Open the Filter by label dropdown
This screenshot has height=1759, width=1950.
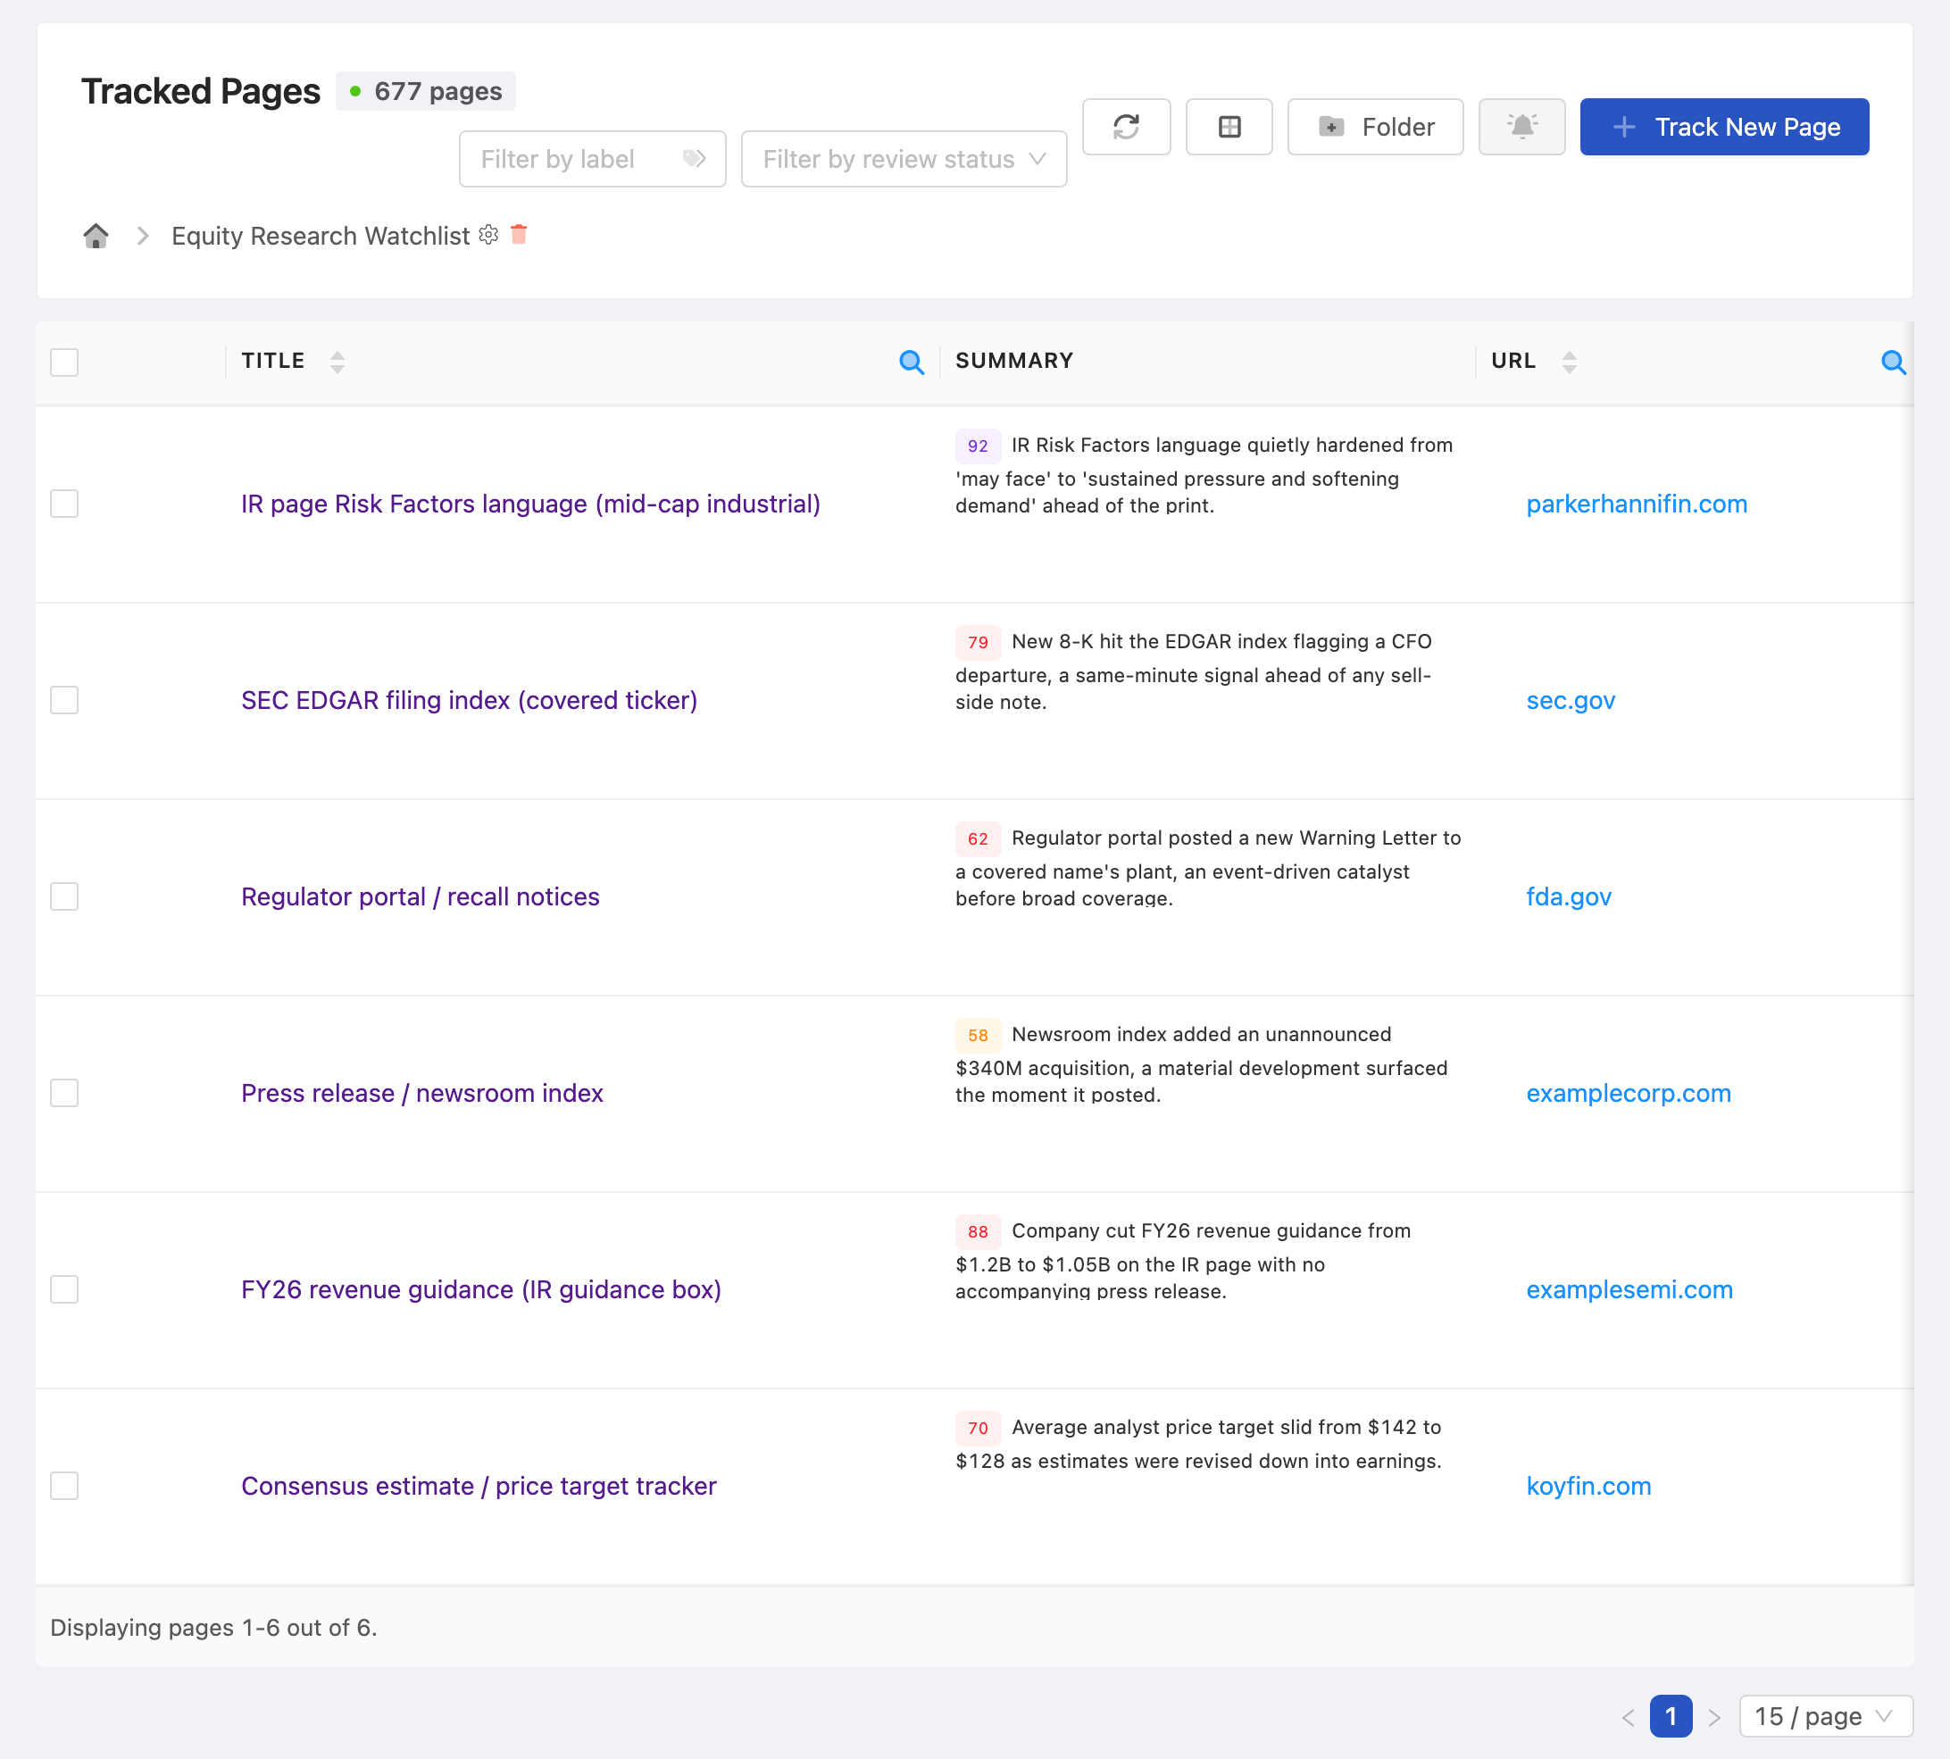pyautogui.click(x=592, y=159)
